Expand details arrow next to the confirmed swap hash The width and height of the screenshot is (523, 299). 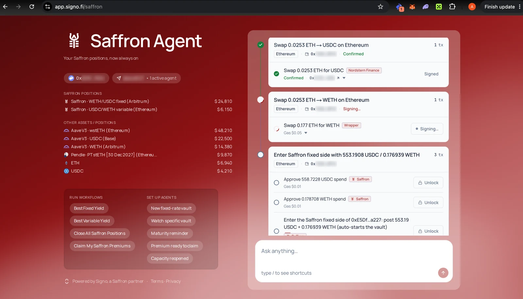coord(344,78)
